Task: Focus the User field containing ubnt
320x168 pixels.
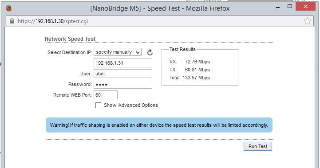Action: 123,74
